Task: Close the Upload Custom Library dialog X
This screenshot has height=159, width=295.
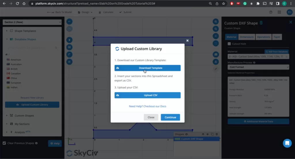Action: (x=187, y=41)
